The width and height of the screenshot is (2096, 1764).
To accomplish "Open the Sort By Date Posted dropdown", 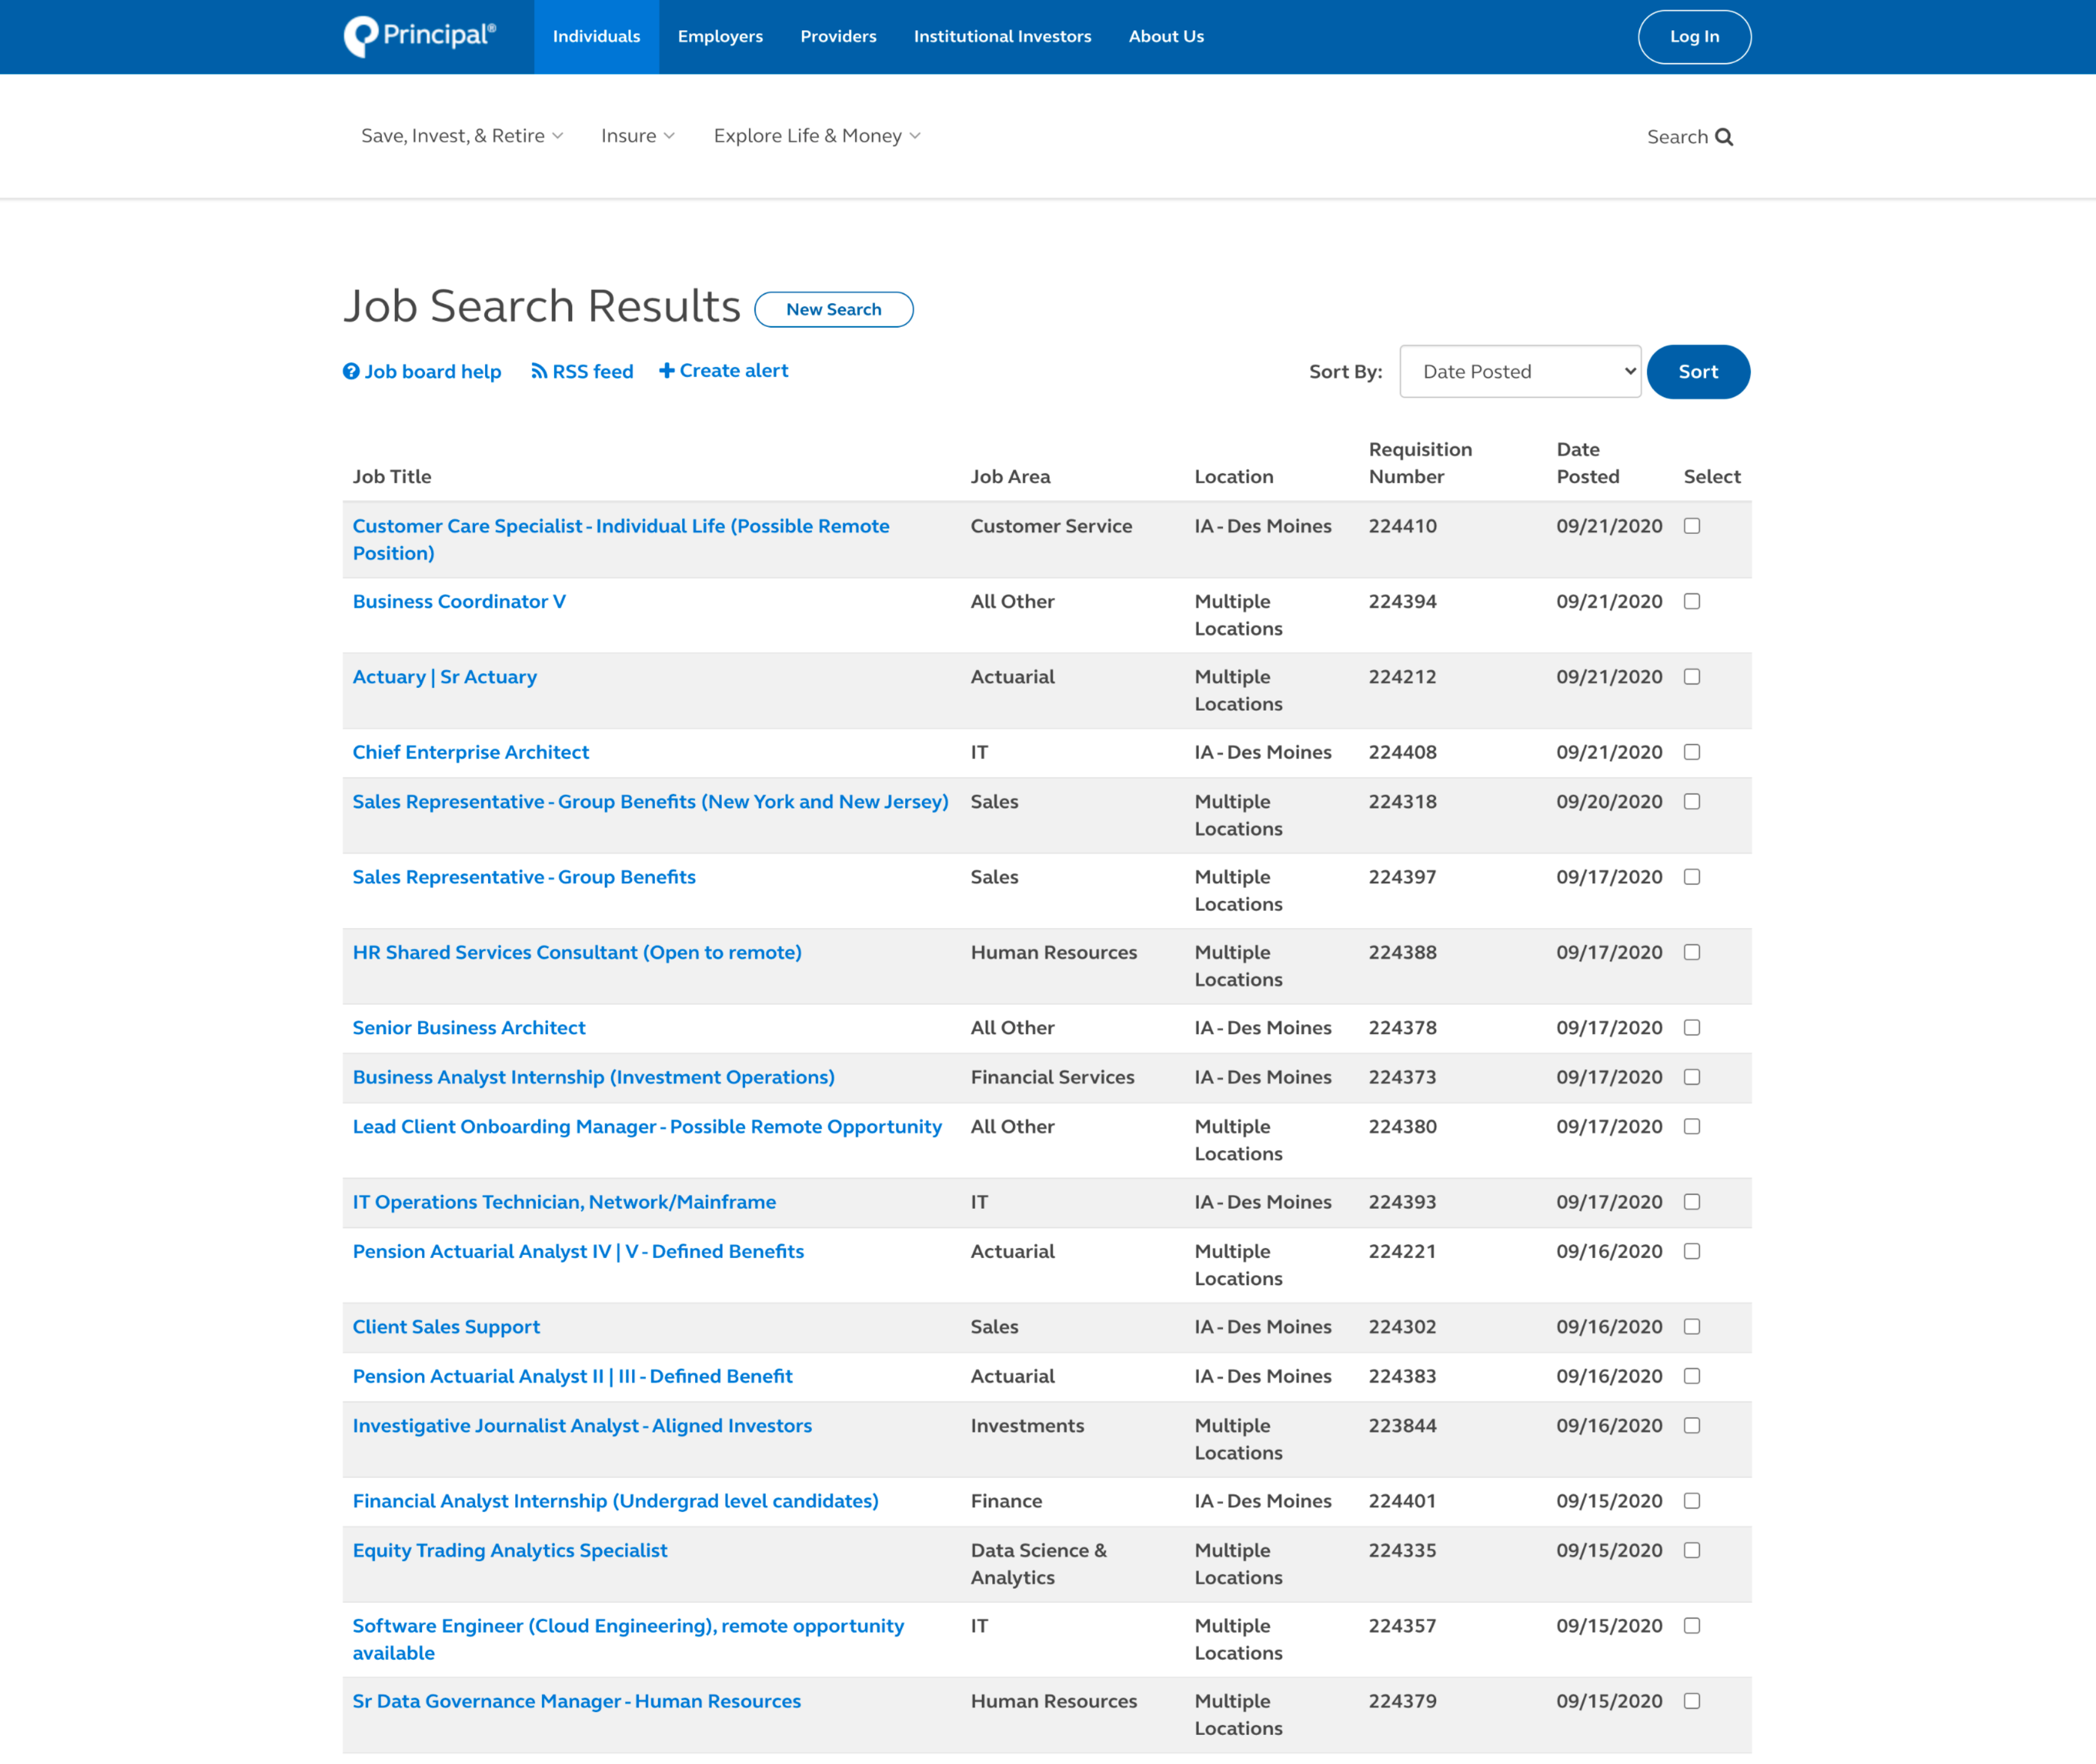I will [1519, 372].
